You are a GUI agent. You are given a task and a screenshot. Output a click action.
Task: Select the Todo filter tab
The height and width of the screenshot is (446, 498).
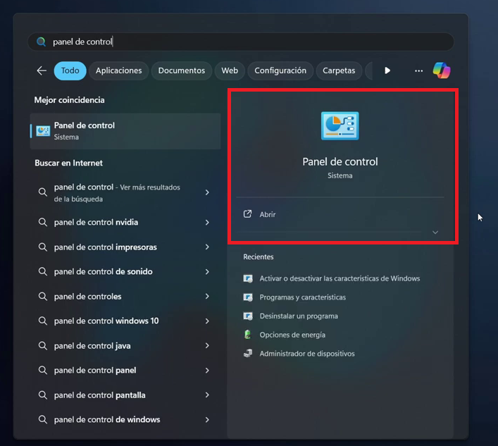(x=70, y=70)
